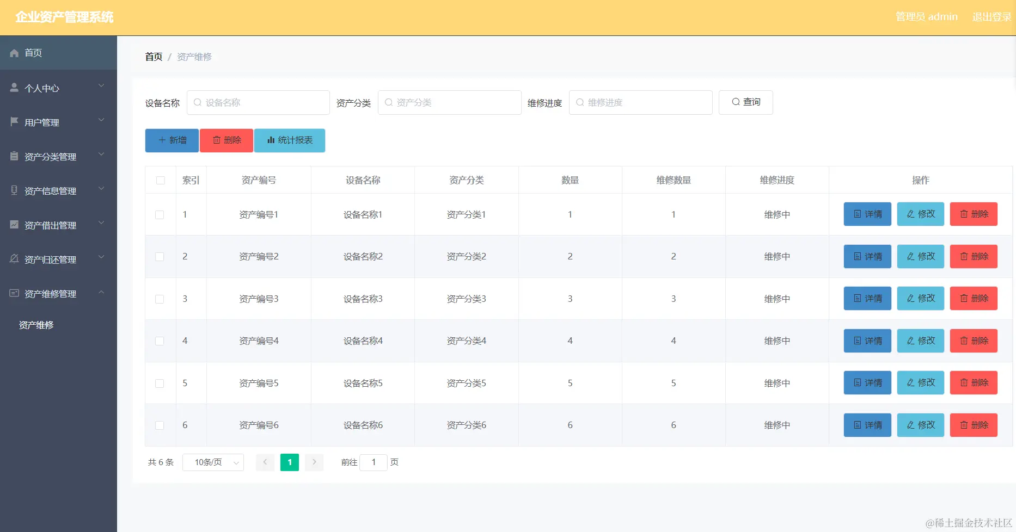Click the flag icon beside 用户管理
Viewport: 1016px width, 532px height.
click(14, 121)
